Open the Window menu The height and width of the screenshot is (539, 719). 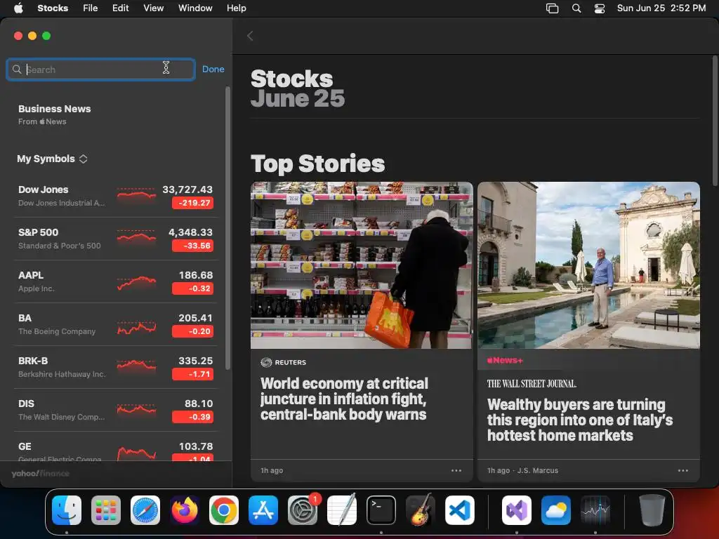point(195,8)
